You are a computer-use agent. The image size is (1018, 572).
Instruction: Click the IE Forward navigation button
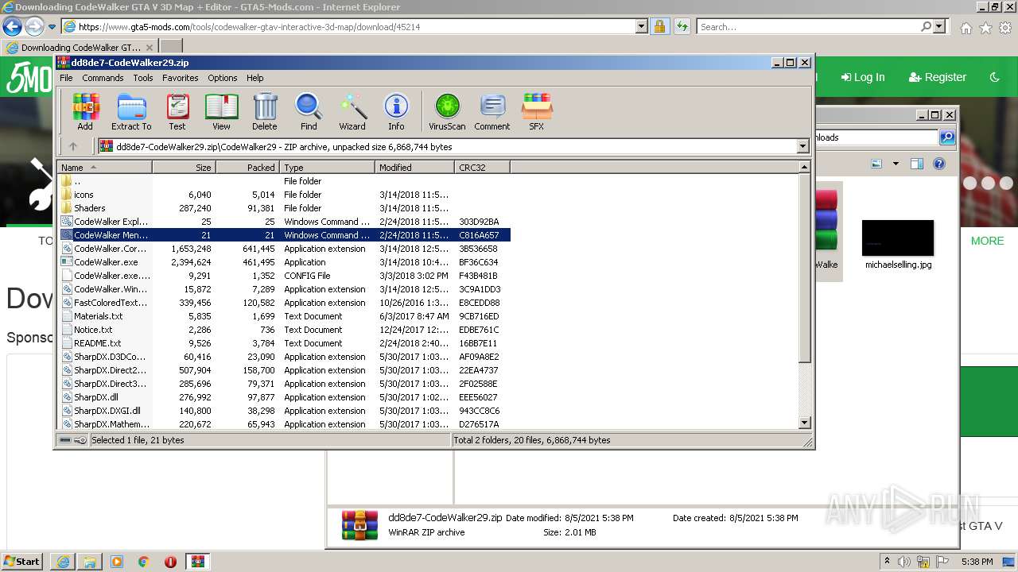pyautogui.click(x=33, y=26)
